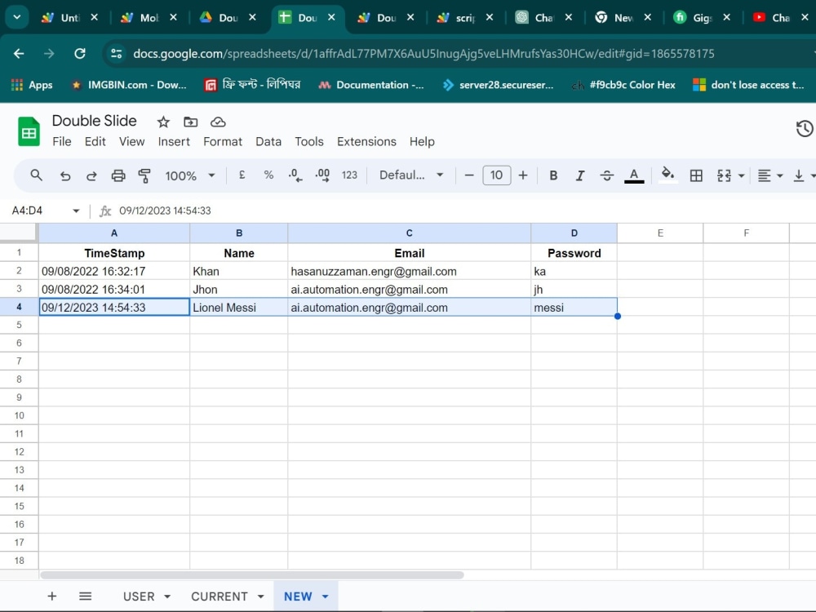Toggle italic formatting
Screen dimensions: 816x612
[x=580, y=175]
